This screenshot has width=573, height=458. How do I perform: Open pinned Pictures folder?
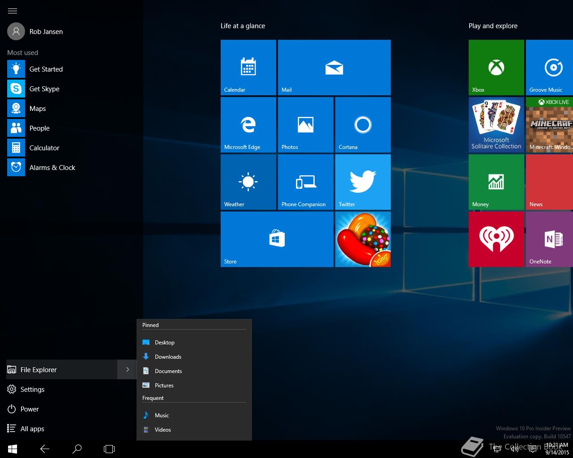[x=194, y=385]
